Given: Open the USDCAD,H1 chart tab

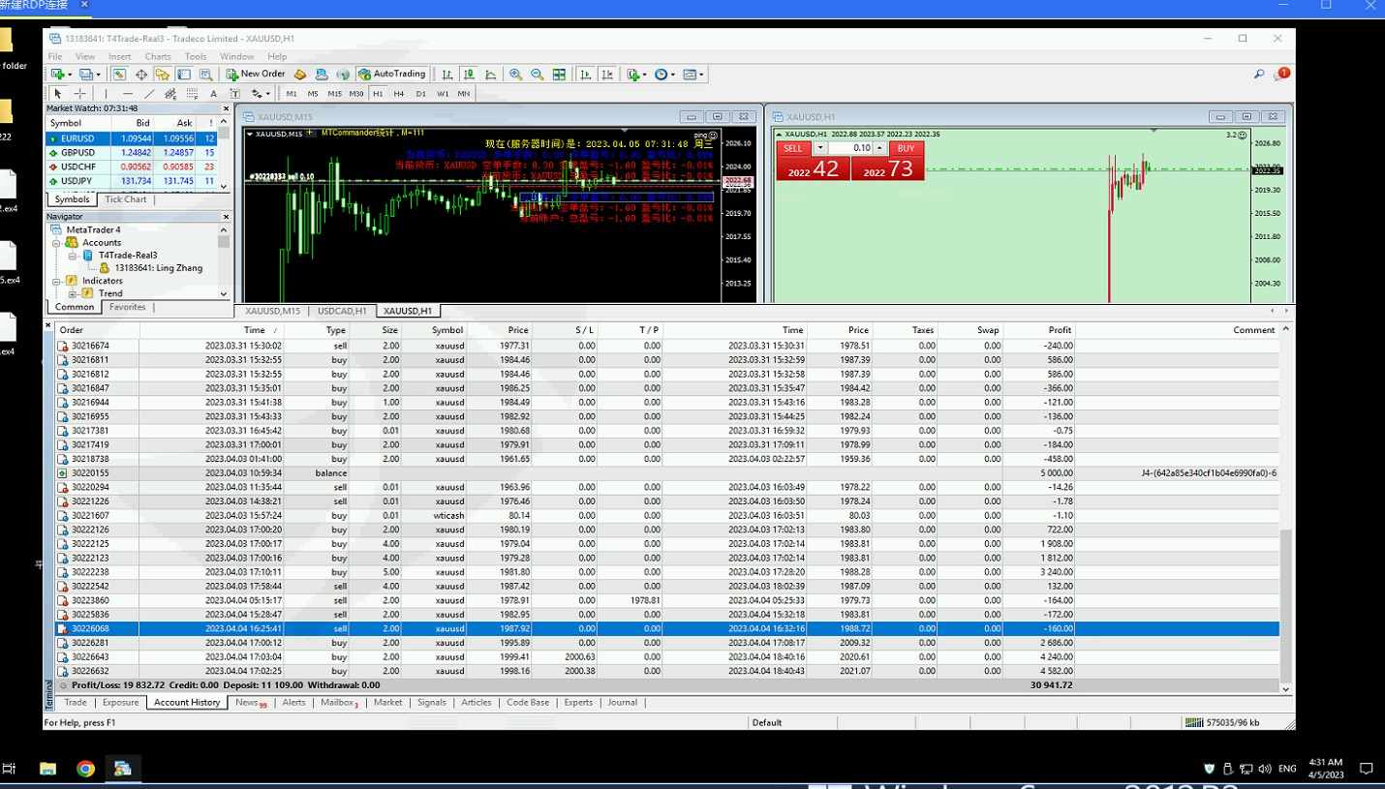Looking at the screenshot, I should click(342, 311).
